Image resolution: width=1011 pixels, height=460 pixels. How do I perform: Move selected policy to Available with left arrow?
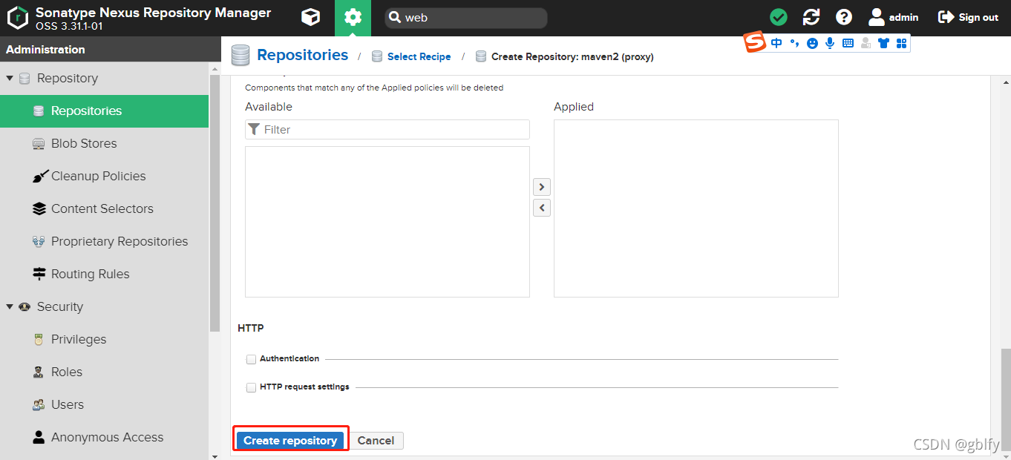(542, 208)
